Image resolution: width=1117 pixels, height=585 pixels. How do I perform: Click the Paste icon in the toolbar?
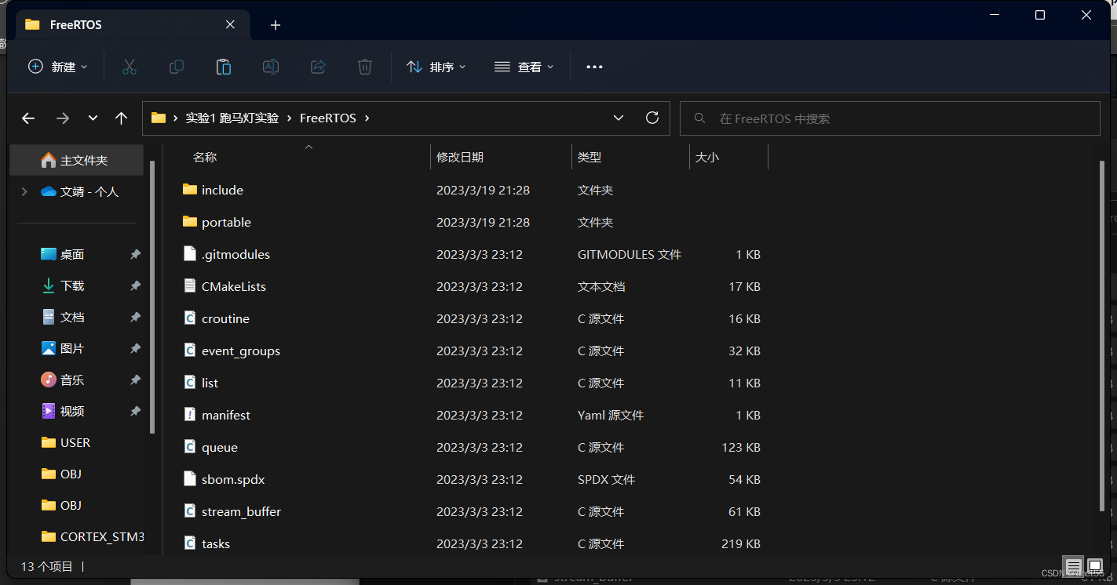coord(223,67)
